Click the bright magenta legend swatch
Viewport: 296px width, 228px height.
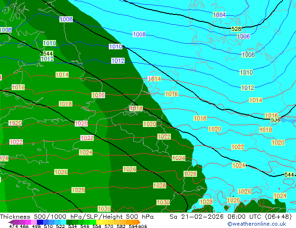tap(28, 222)
